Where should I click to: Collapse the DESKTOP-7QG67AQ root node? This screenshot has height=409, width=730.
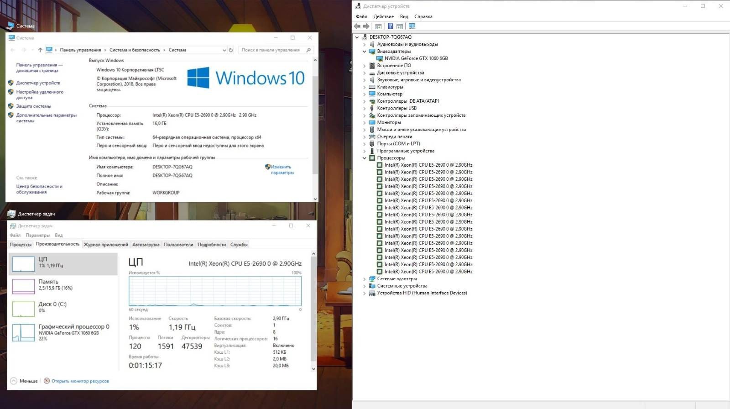357,37
